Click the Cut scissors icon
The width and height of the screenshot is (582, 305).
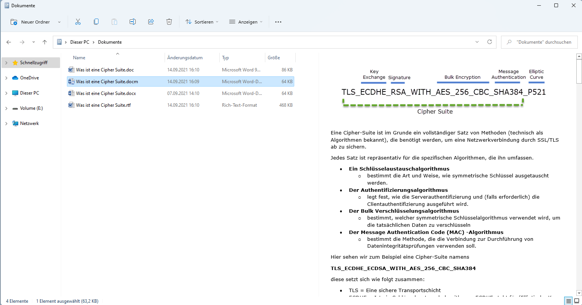point(78,22)
